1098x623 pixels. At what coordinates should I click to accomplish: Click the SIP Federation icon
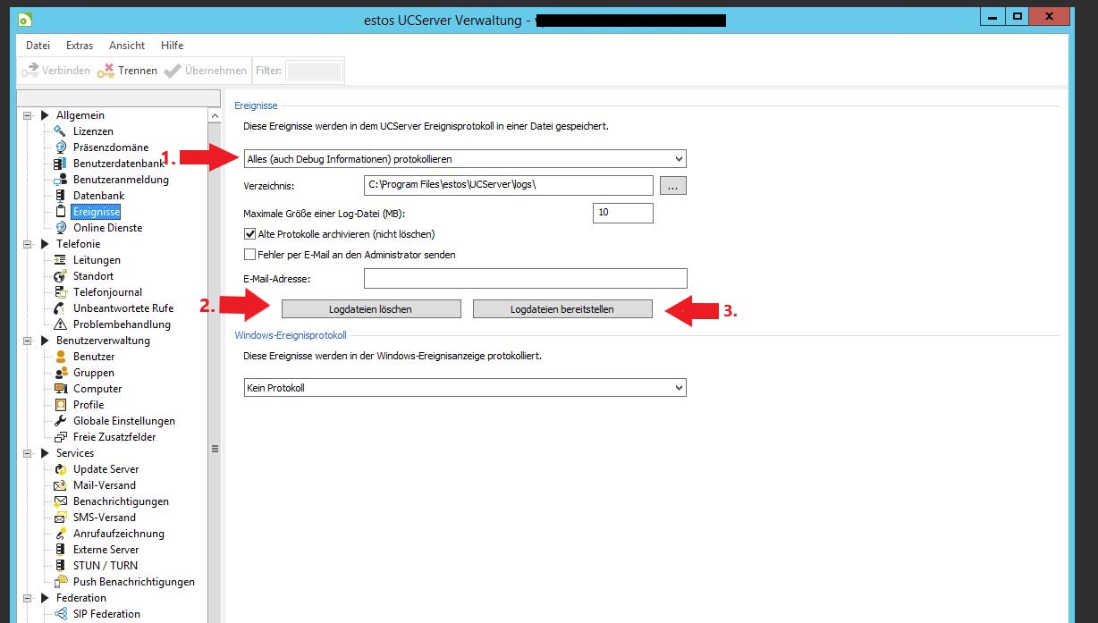(x=60, y=614)
